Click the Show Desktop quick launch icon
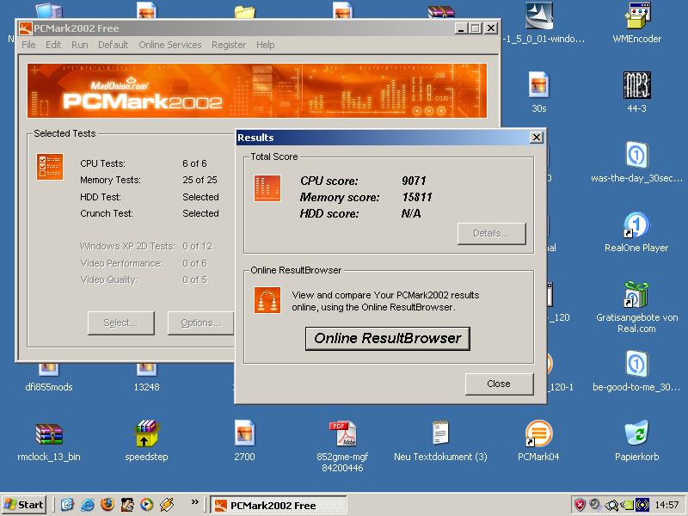 (67, 505)
